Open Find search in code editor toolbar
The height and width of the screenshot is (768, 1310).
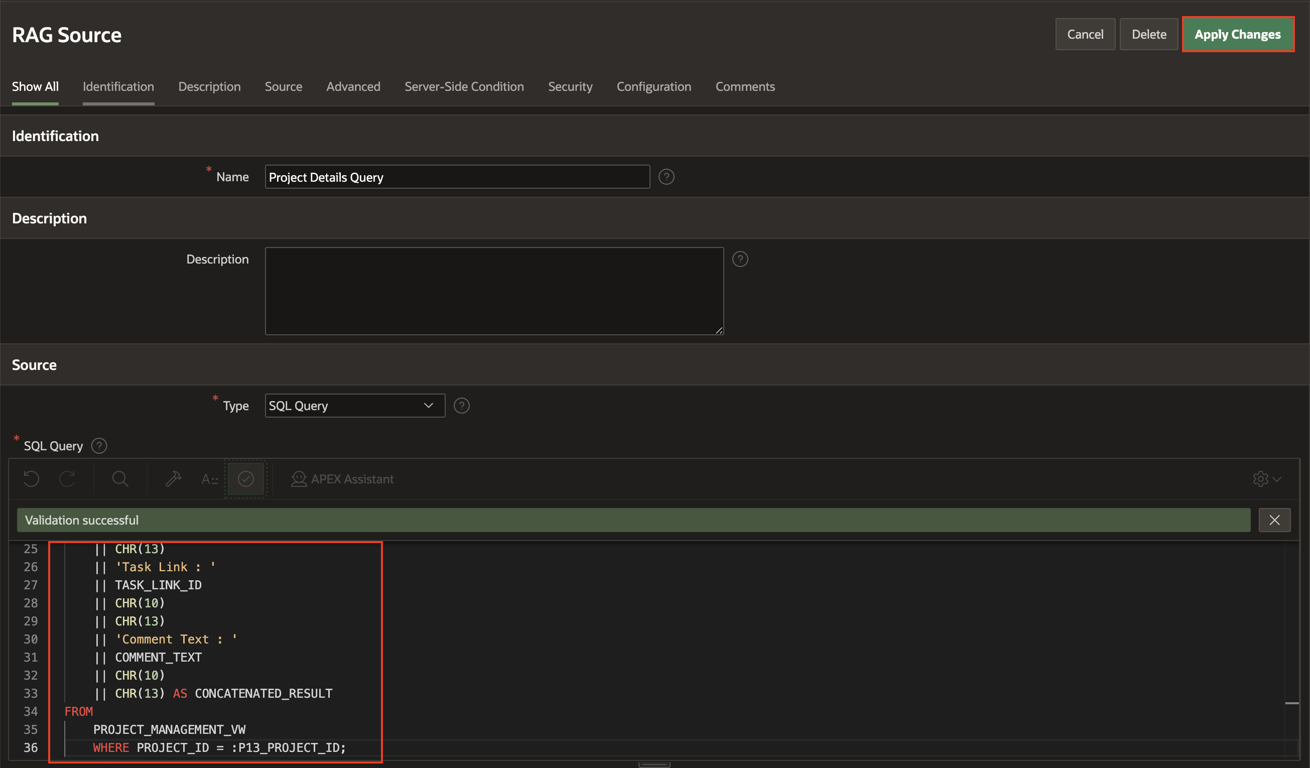click(120, 478)
